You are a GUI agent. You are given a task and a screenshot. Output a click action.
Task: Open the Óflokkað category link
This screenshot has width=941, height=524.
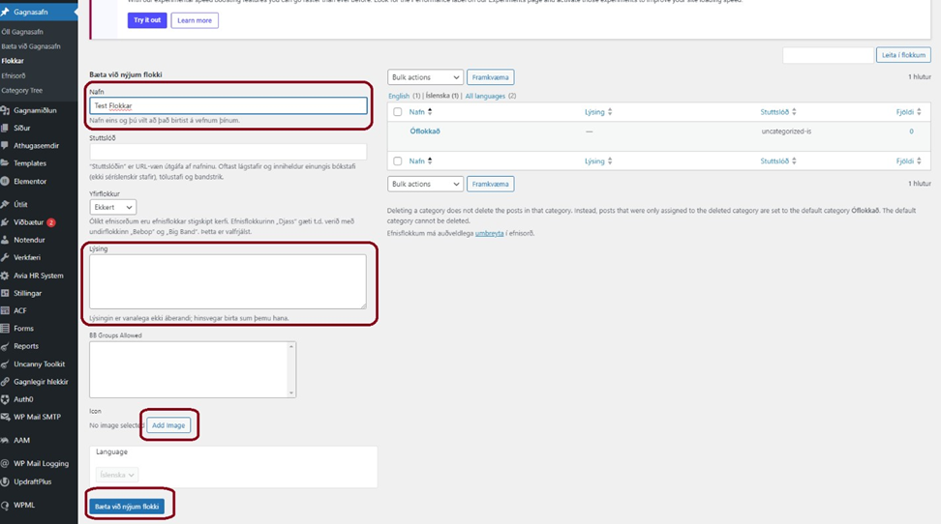click(x=424, y=131)
